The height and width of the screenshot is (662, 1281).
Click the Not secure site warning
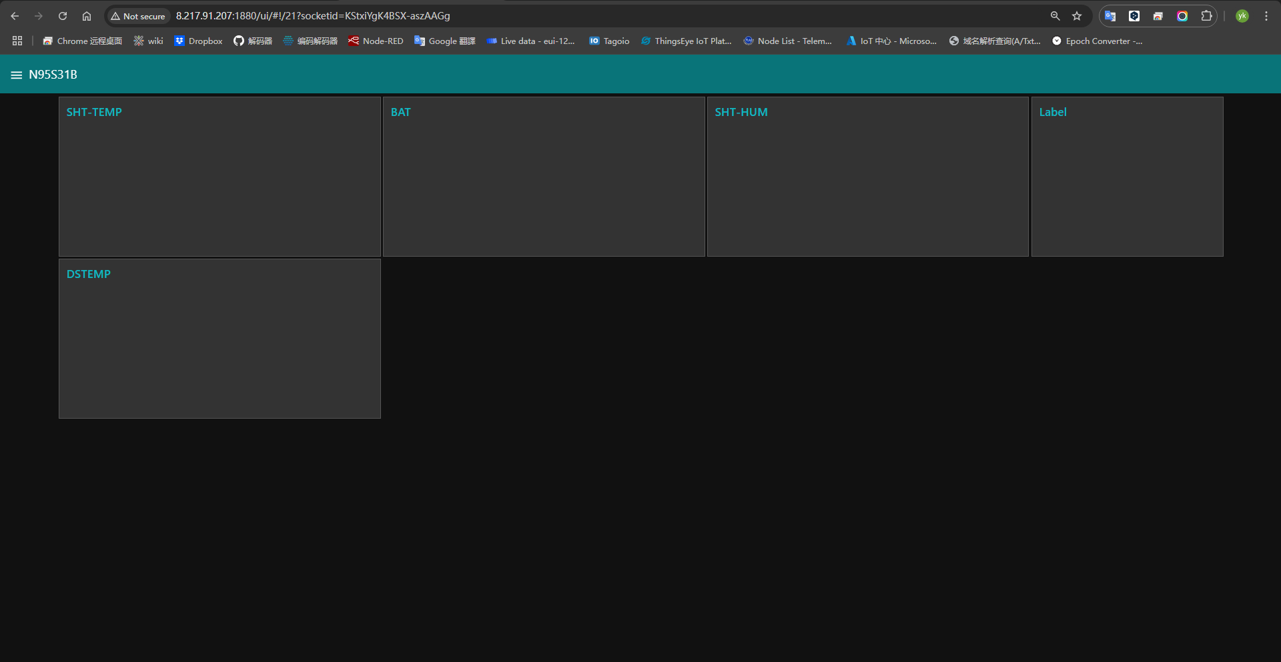(138, 16)
